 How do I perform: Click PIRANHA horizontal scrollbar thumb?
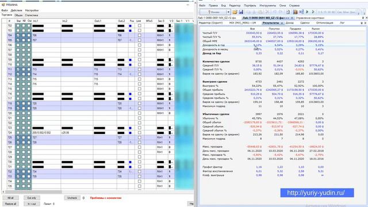[34, 191]
